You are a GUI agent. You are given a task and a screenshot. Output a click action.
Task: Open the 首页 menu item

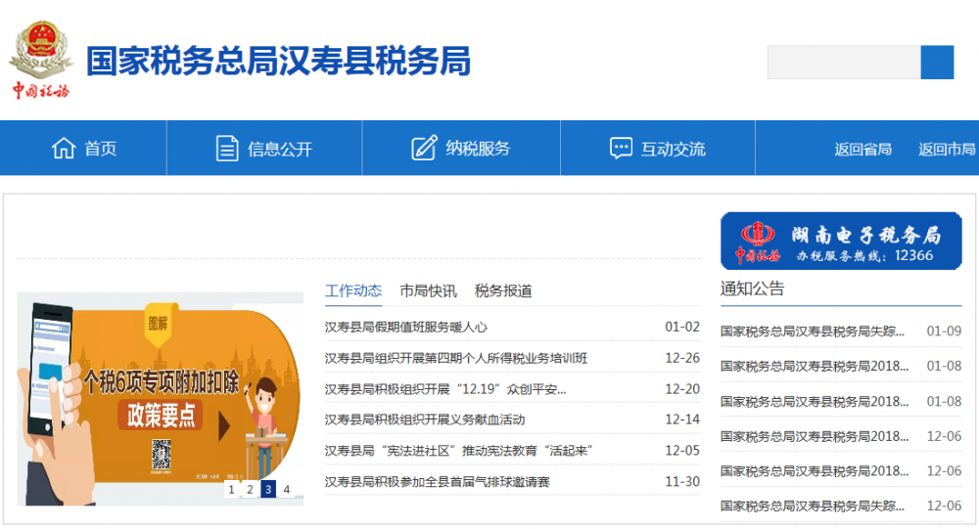101,149
